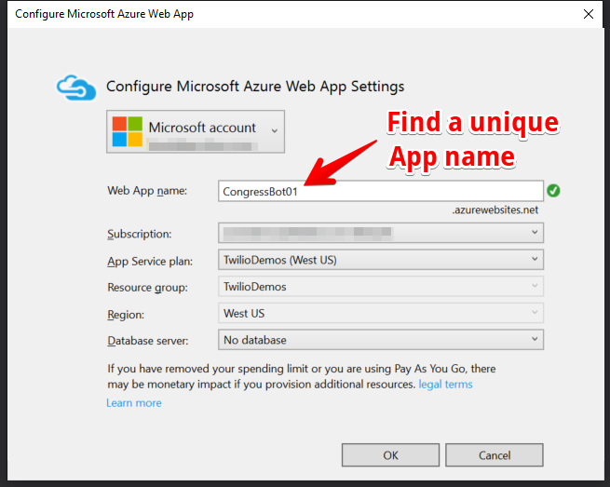The width and height of the screenshot is (610, 487).
Task: Open the App Service plan dropdown
Action: point(381,260)
